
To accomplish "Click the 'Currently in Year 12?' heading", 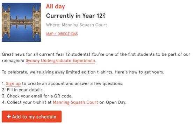I will click(x=76, y=16).
